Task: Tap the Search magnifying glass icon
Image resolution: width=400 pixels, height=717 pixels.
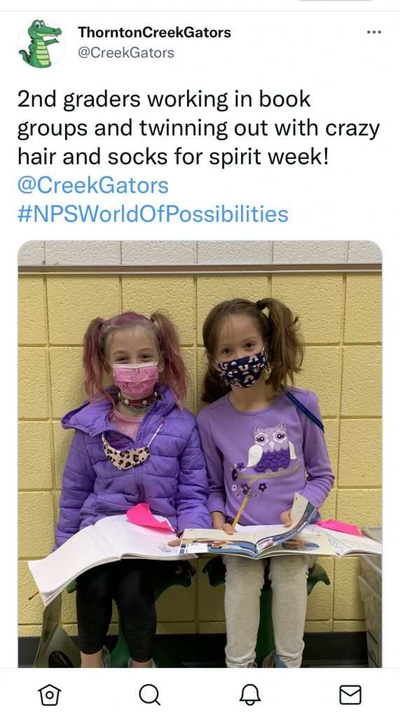Action: point(150,695)
